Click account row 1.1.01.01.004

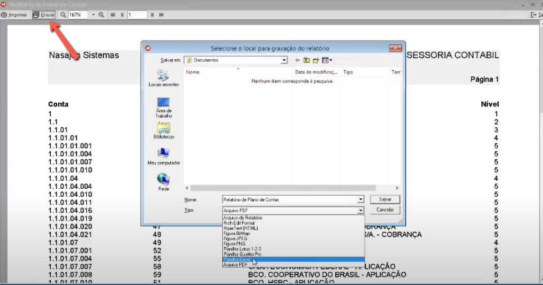pyautogui.click(x=70, y=154)
